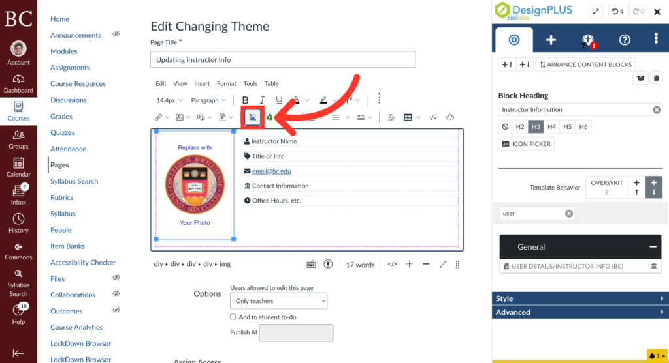This screenshot has height=363, width=669.
Task: Toggle bold formatting
Action: point(246,100)
